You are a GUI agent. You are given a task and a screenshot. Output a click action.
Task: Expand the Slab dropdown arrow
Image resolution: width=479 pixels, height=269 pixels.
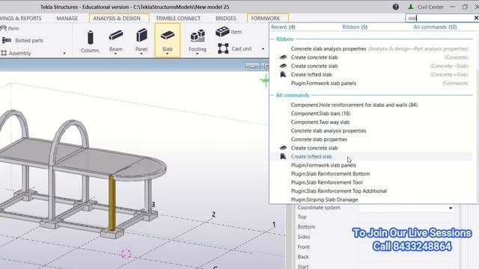tap(168, 54)
